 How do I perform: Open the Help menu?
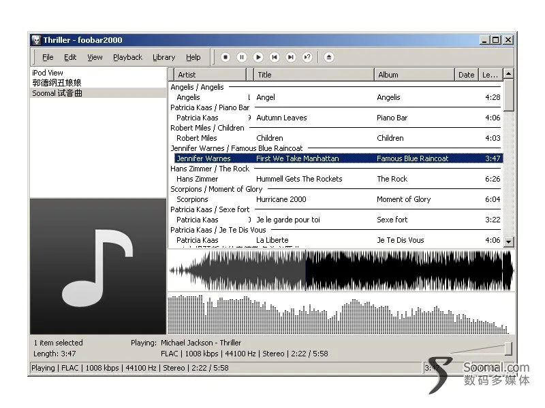tap(193, 57)
